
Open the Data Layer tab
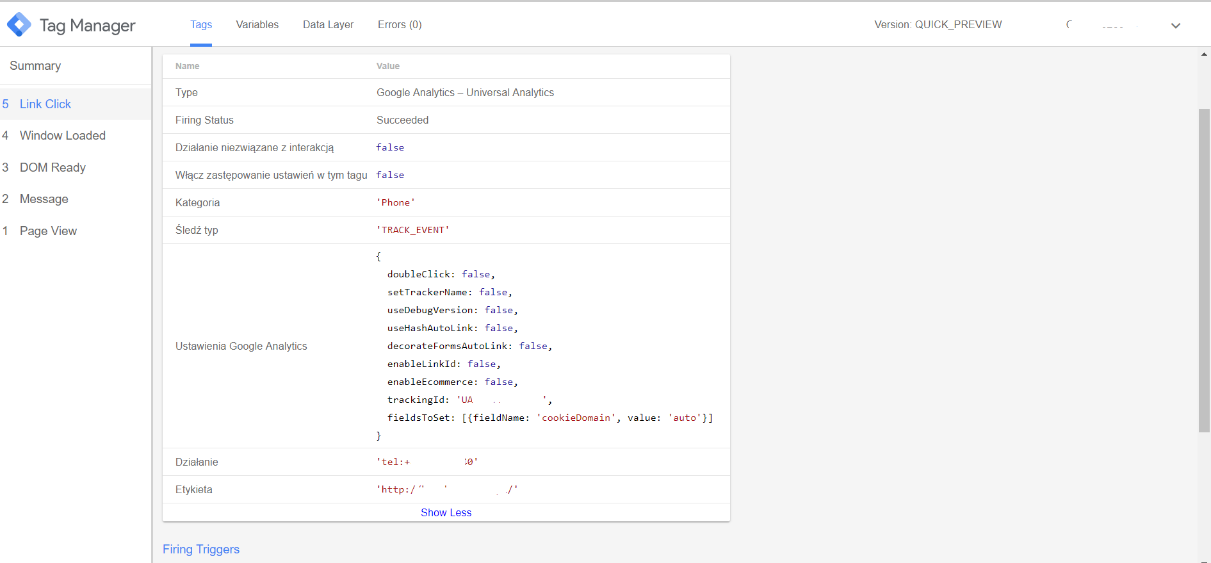click(328, 24)
